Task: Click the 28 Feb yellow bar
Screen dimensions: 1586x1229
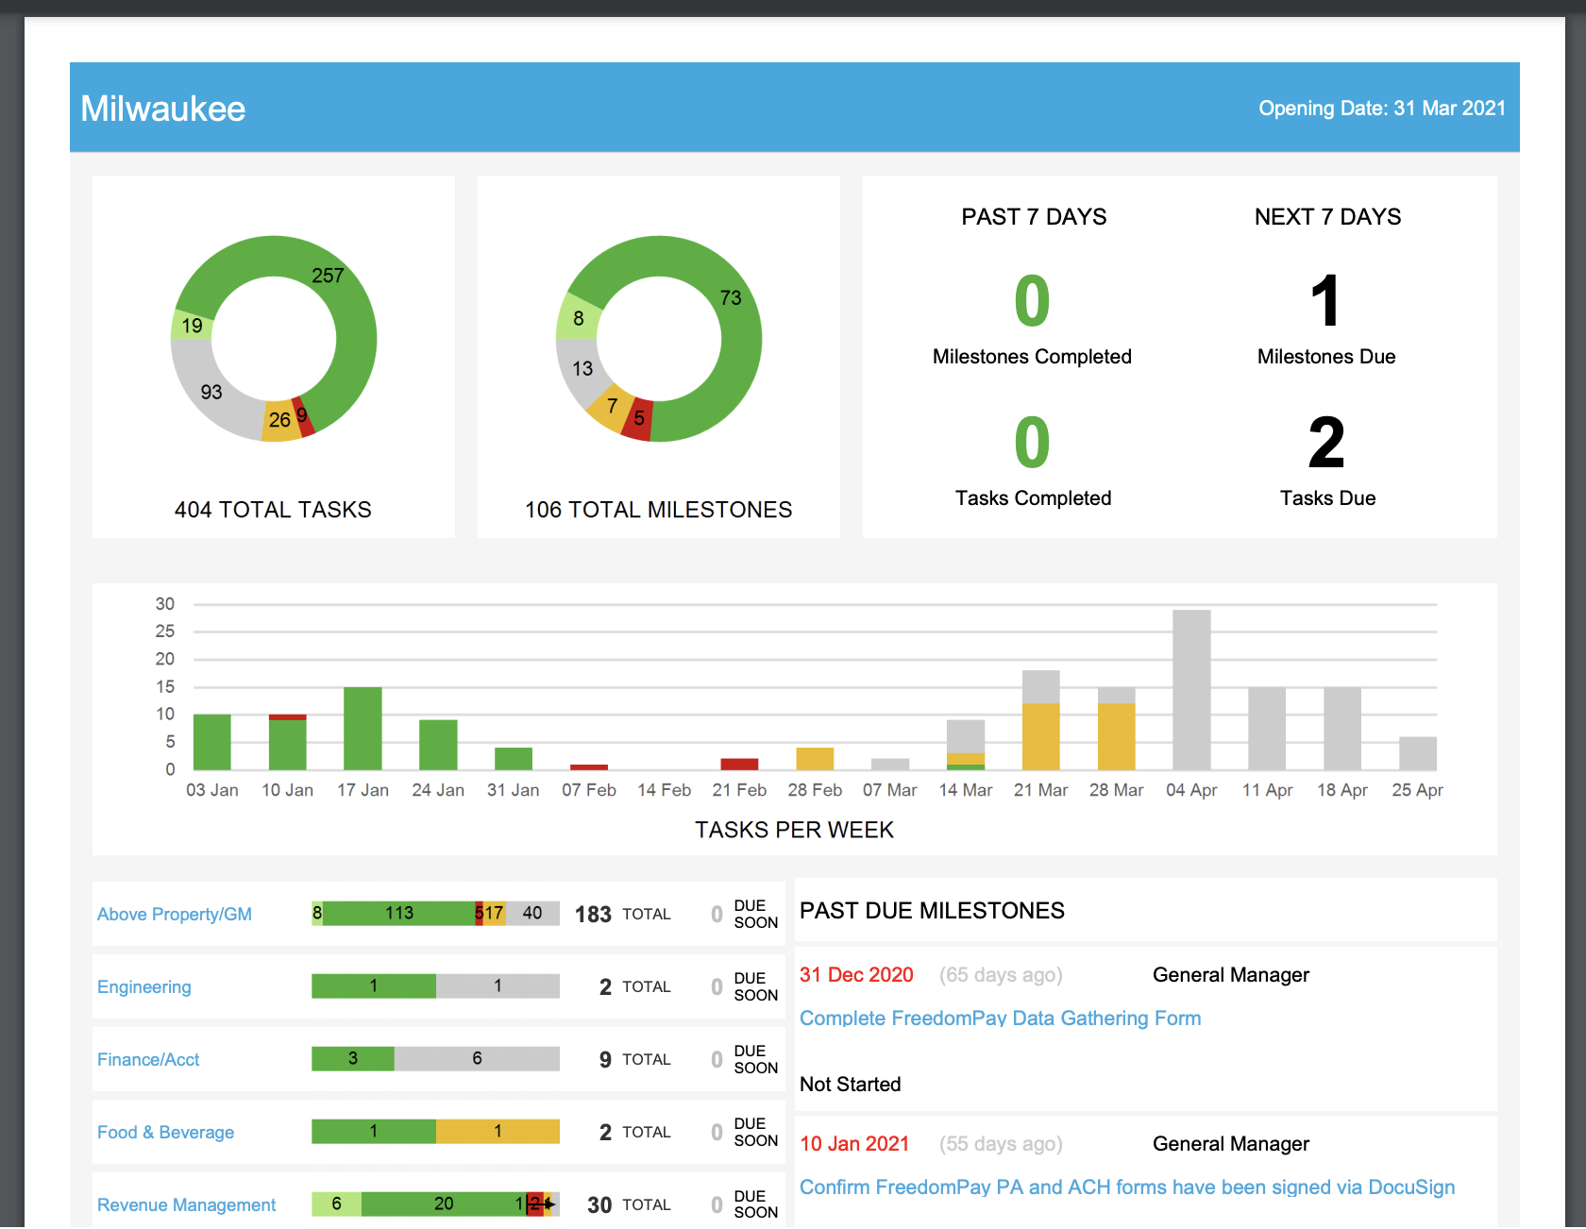Action: pos(815,759)
